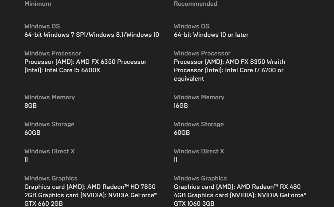Click the Minimum column heading

click(x=38, y=4)
